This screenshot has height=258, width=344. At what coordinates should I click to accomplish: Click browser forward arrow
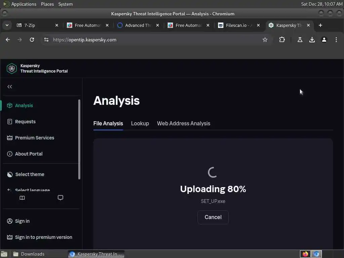pos(19,40)
